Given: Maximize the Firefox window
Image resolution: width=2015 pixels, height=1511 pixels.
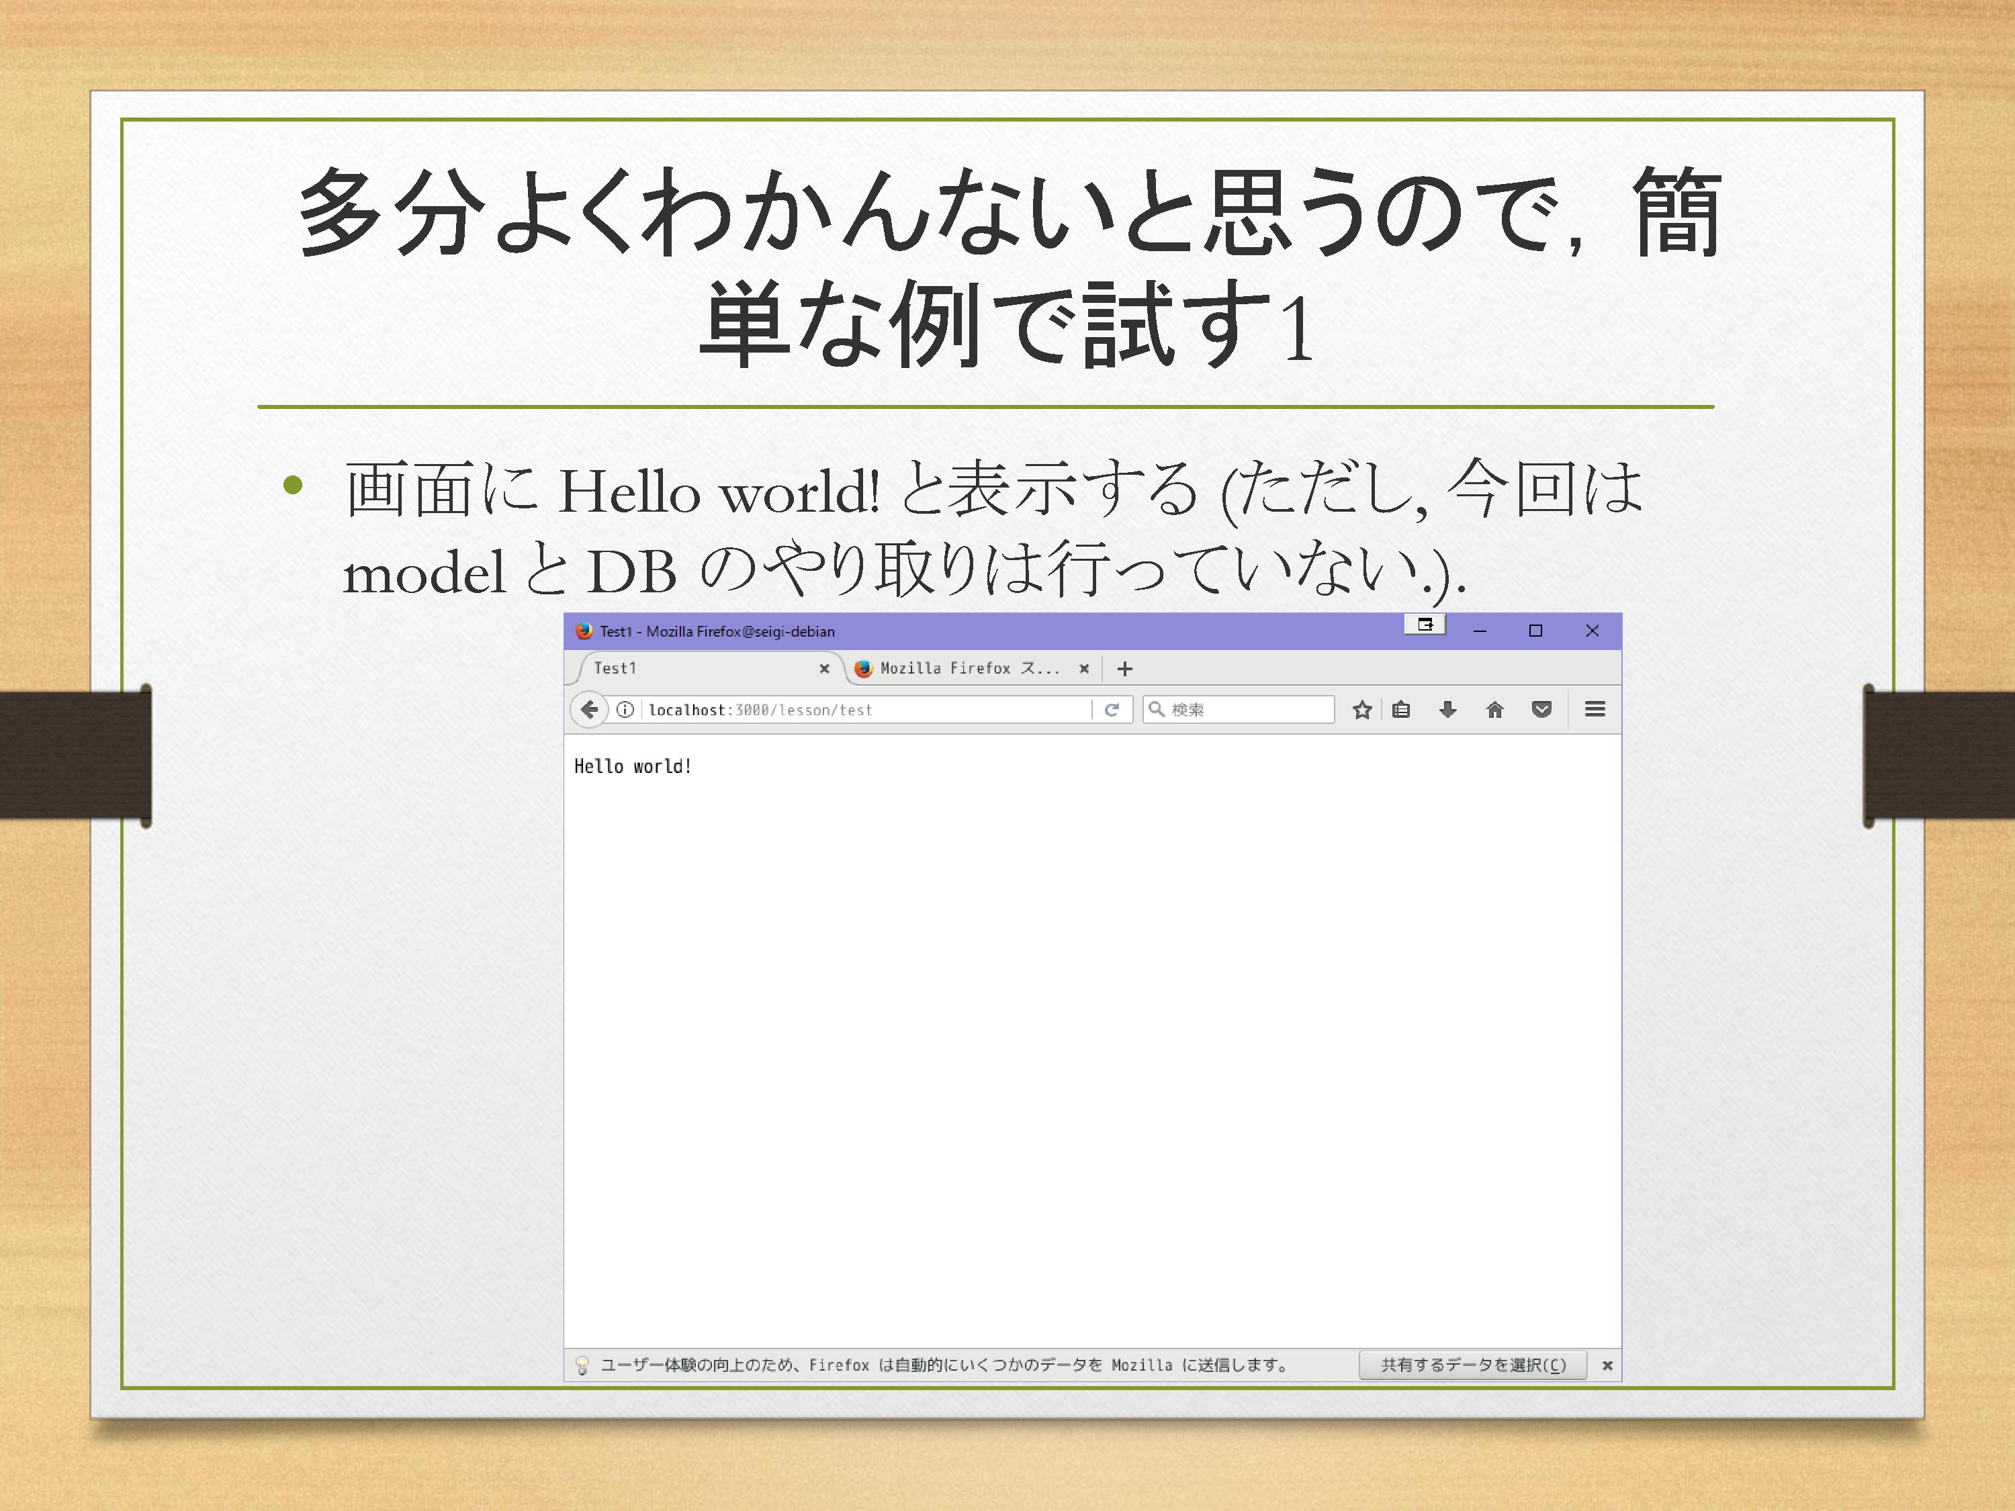Looking at the screenshot, I should [x=1536, y=631].
